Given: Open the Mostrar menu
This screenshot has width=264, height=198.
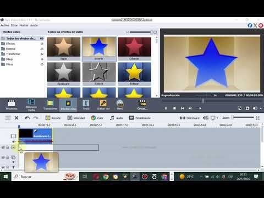Looking at the screenshot, I should [24, 25].
